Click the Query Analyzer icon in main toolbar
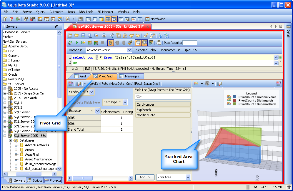The image size is (293, 191). pos(40,19)
